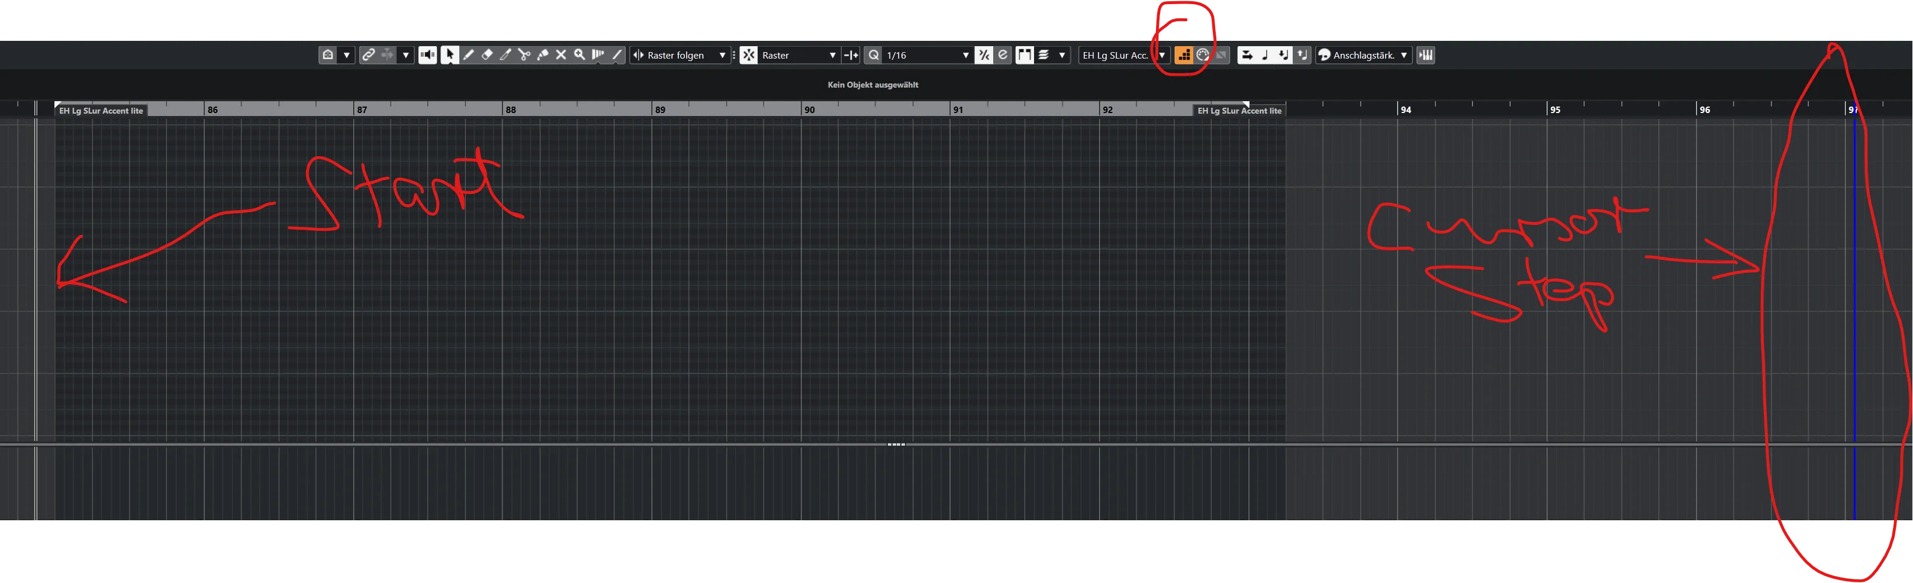Toggle step input arrow icon
1913x583 pixels.
(x=1247, y=55)
